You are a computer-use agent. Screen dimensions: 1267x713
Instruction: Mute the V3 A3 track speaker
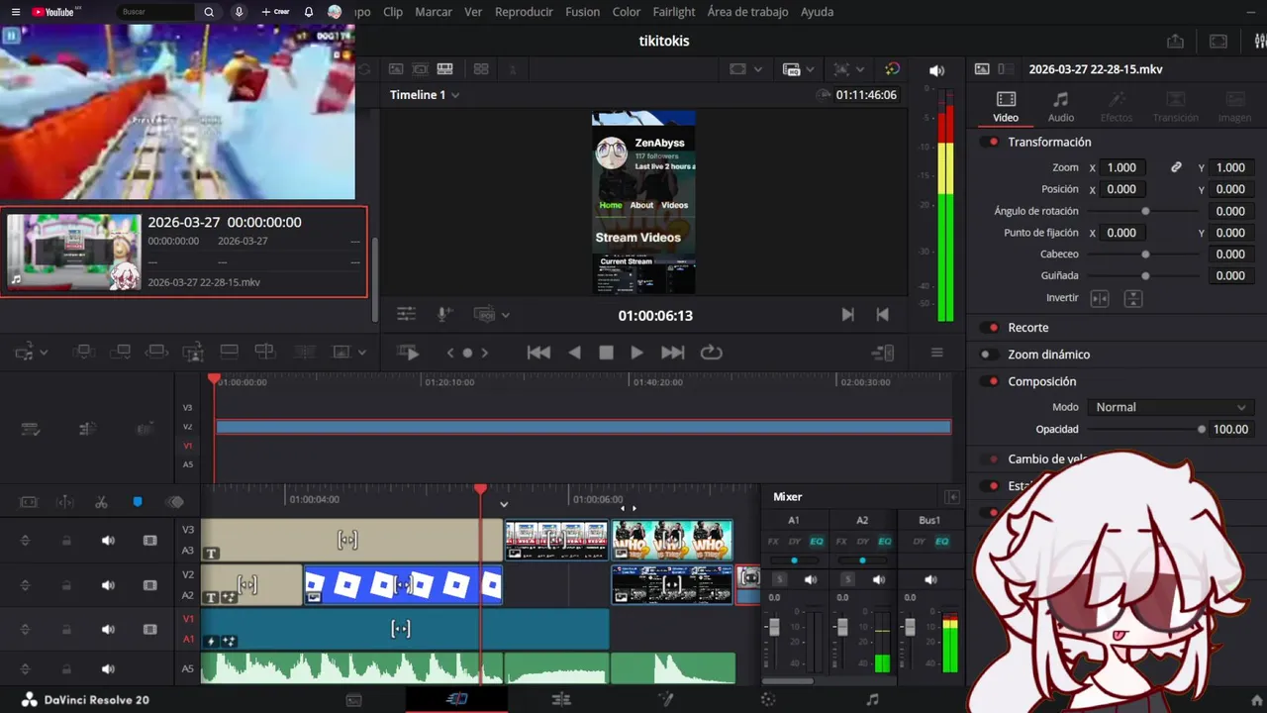108,541
